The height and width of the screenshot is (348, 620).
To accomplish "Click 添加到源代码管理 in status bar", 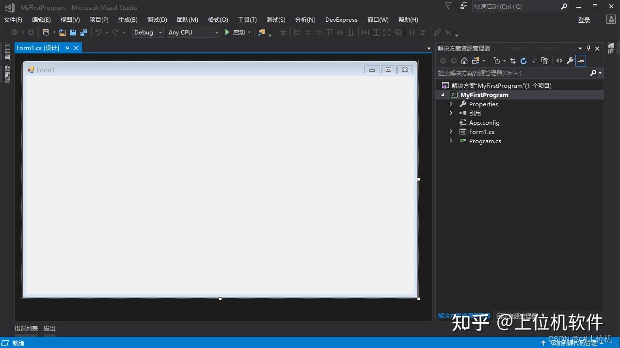I will coord(573,343).
